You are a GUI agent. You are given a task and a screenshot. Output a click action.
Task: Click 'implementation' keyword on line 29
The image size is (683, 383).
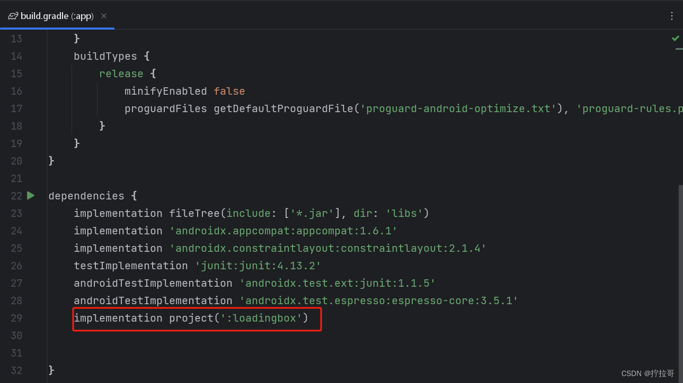[x=118, y=318]
